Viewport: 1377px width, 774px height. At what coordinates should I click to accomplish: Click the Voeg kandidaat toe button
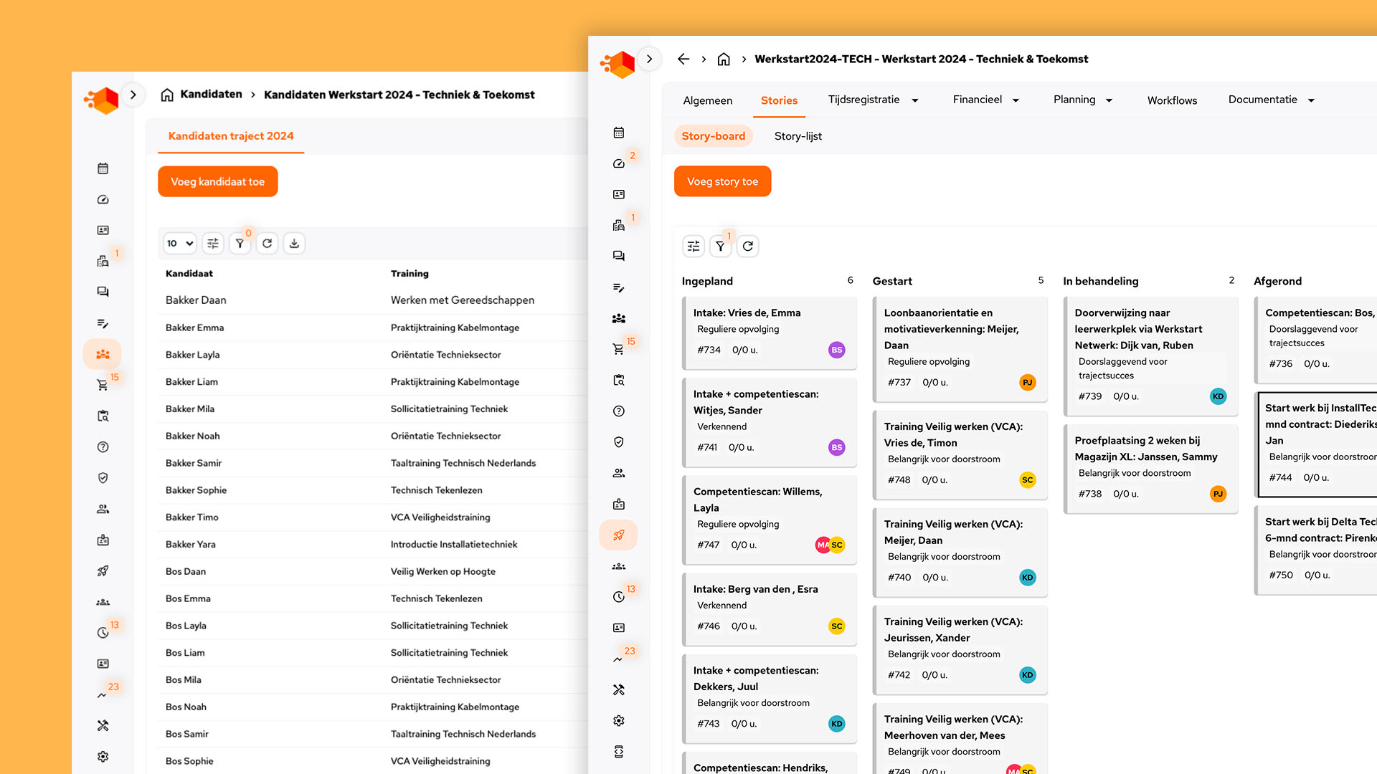click(x=217, y=181)
